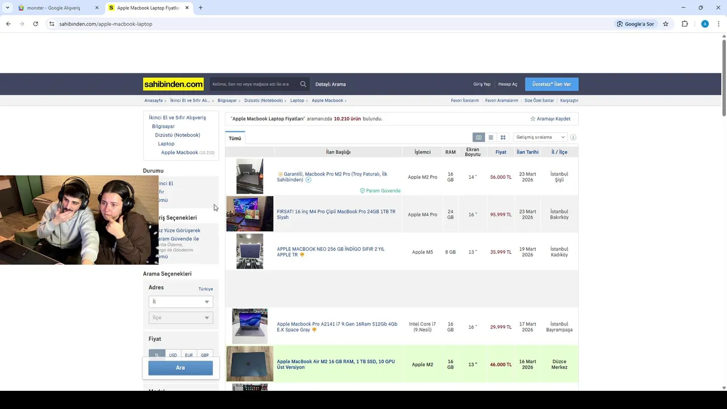The height and width of the screenshot is (409, 727).
Task: Open the İl province dropdown
Action: click(x=181, y=302)
